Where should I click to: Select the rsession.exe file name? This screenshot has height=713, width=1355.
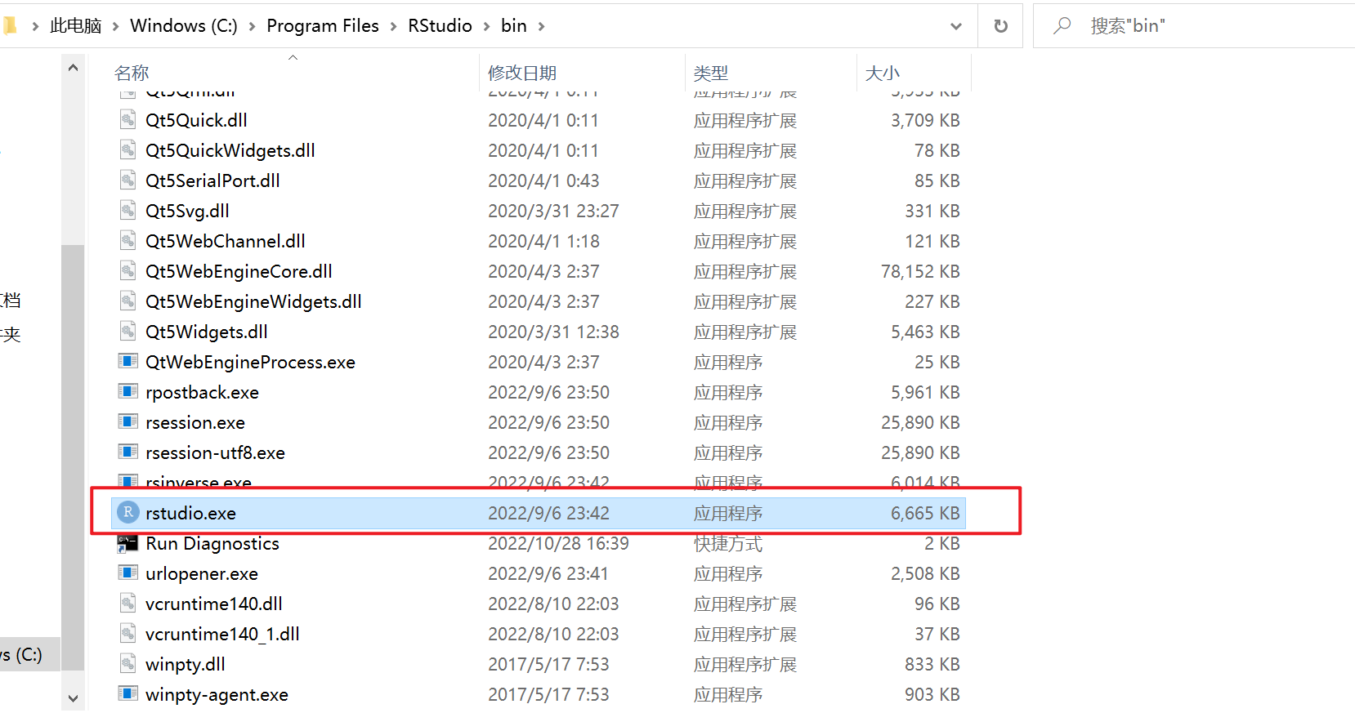coord(195,422)
